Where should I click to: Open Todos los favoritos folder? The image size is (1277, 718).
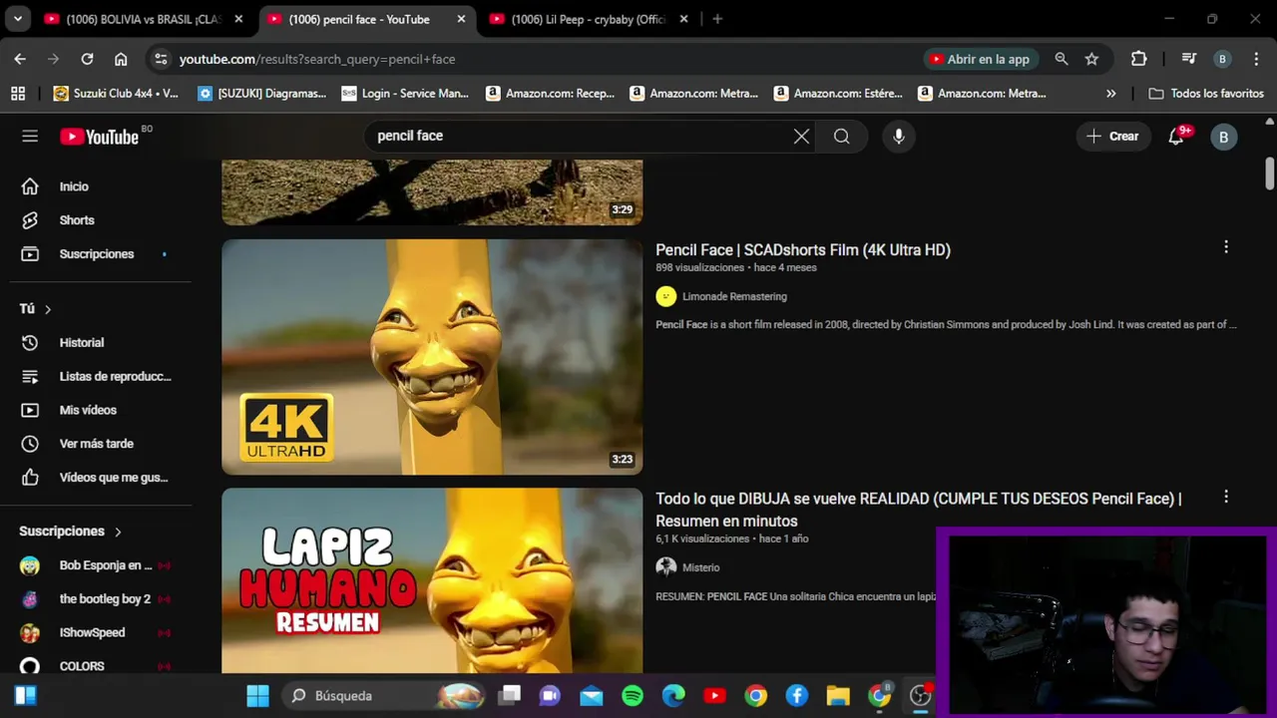(1206, 93)
